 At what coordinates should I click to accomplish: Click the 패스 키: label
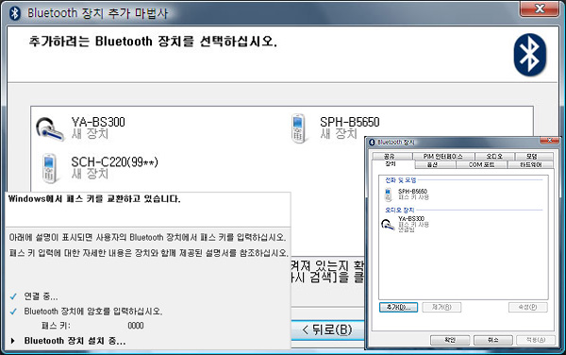pyautogui.click(x=56, y=326)
